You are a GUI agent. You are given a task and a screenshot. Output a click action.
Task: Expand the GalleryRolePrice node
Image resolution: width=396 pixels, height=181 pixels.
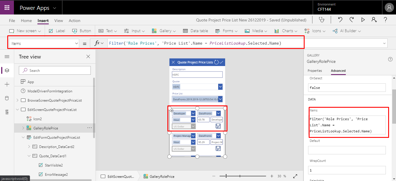click(23, 128)
